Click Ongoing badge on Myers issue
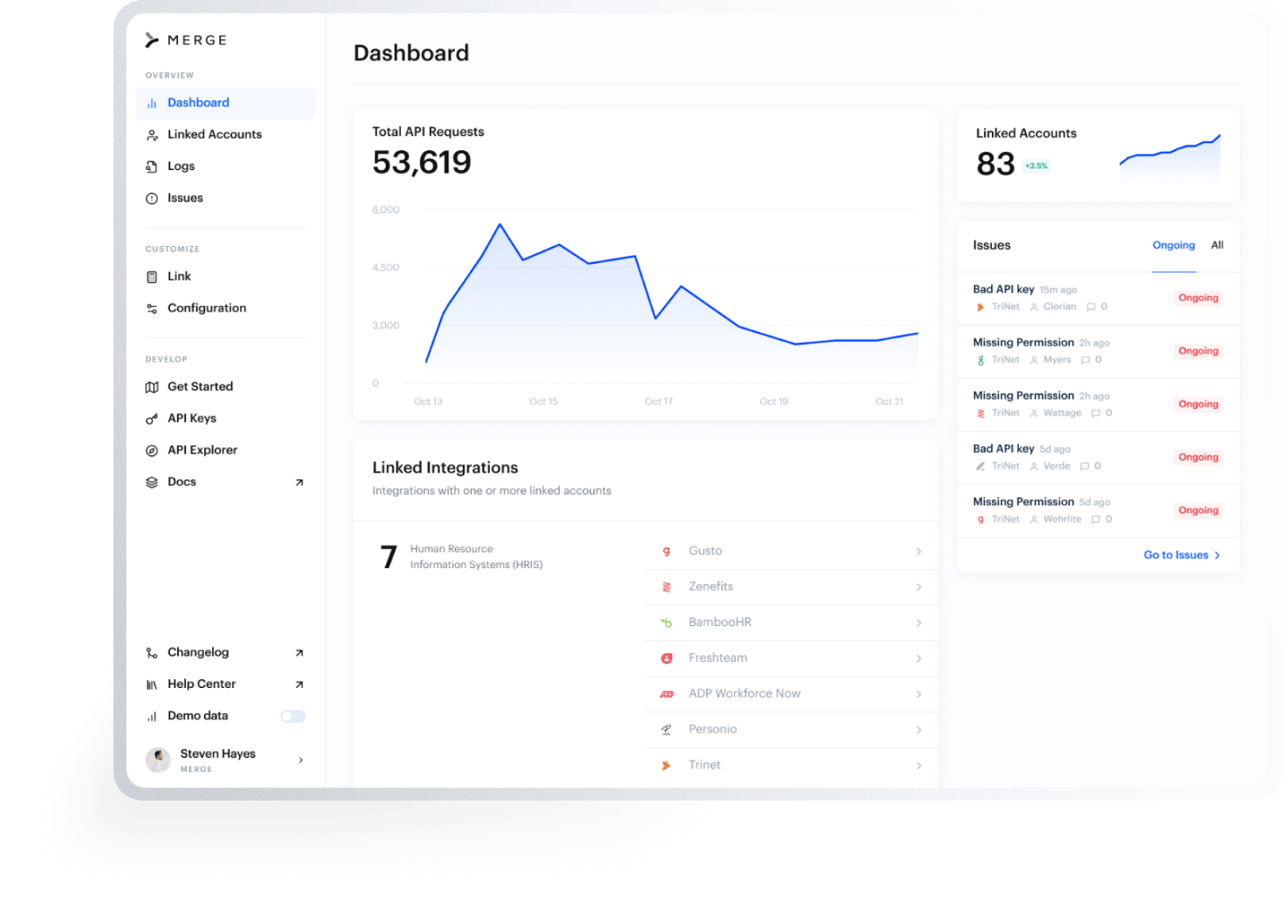This screenshot has height=900, width=1282. [x=1198, y=352]
